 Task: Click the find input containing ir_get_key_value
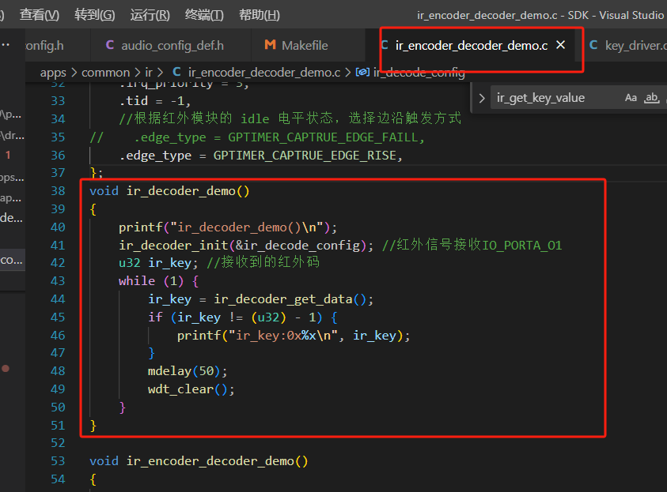click(556, 98)
